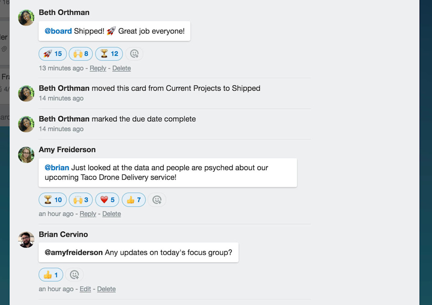The width and height of the screenshot is (432, 305).
Task: Click the thumbs-up reaction on Amy's comment
Action: [x=134, y=200]
